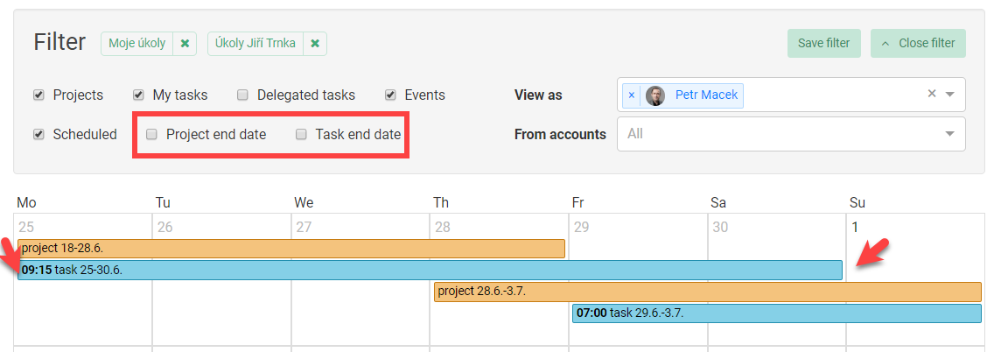Click Petr Macek's avatar picture
994x352 pixels.
click(654, 95)
